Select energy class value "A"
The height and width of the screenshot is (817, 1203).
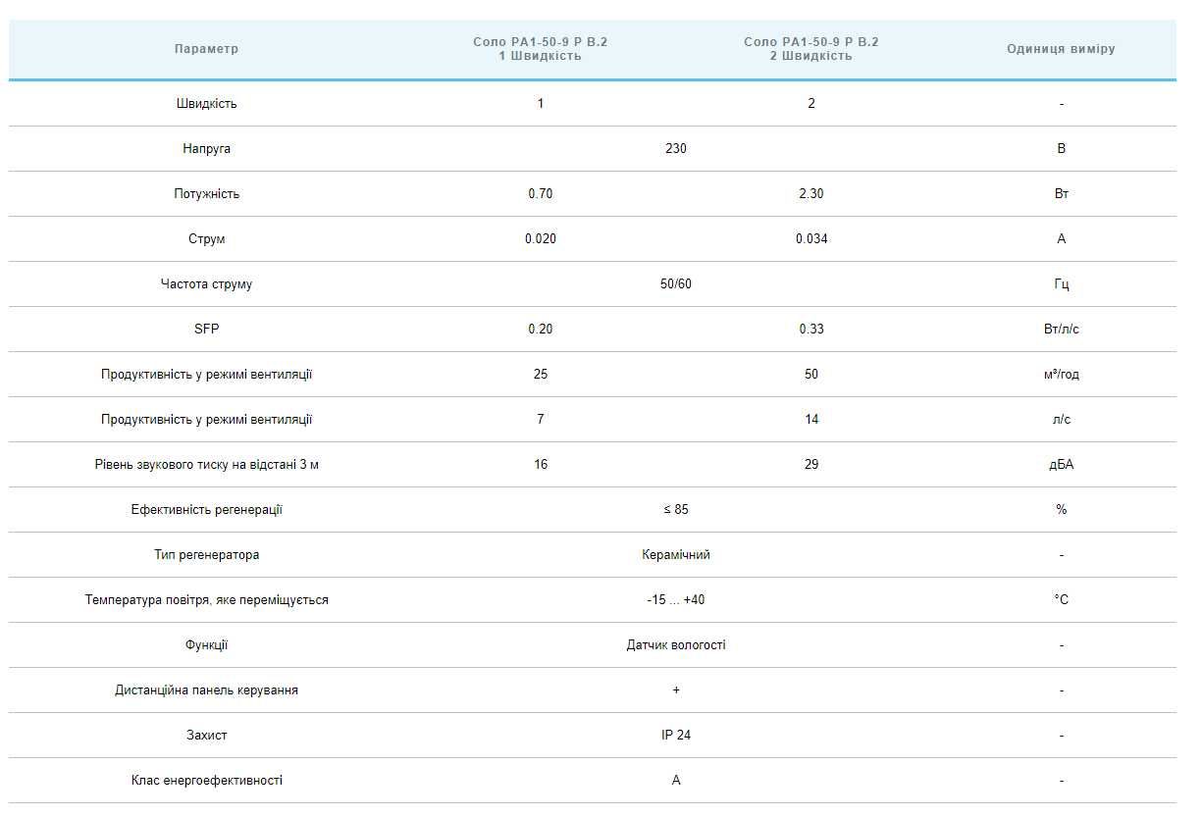point(676,781)
